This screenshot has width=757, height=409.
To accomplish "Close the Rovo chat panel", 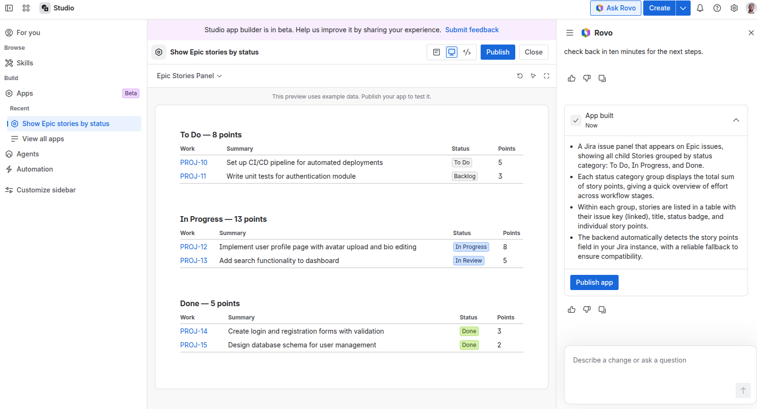I will [x=751, y=33].
